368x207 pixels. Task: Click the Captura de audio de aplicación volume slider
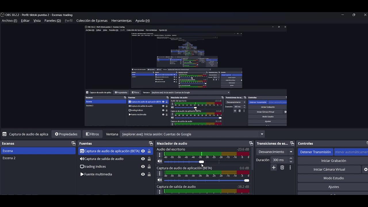point(206,181)
